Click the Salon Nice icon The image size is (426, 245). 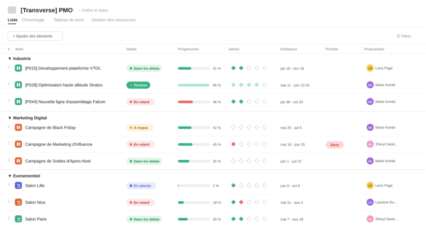tap(18, 202)
